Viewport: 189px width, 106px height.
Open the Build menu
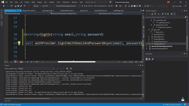tap(33, 2)
